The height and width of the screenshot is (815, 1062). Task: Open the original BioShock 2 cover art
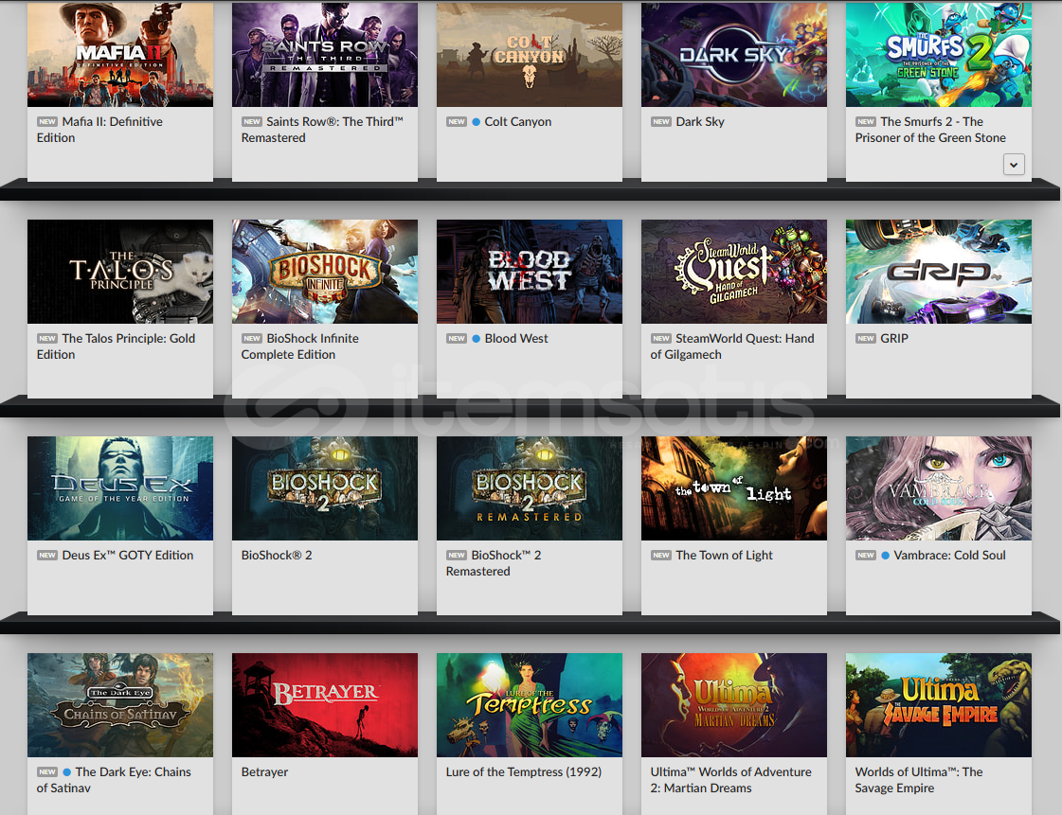coord(325,488)
